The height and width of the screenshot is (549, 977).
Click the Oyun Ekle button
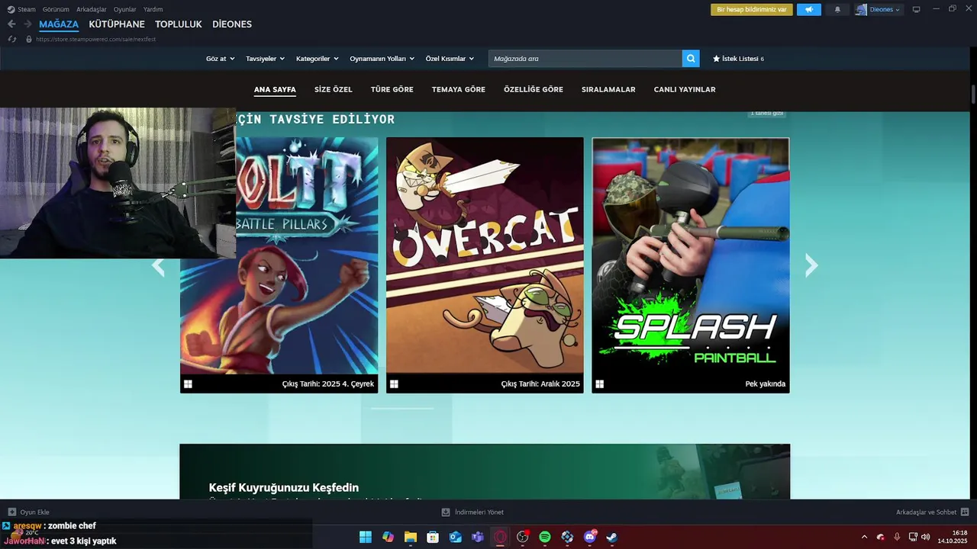point(29,512)
